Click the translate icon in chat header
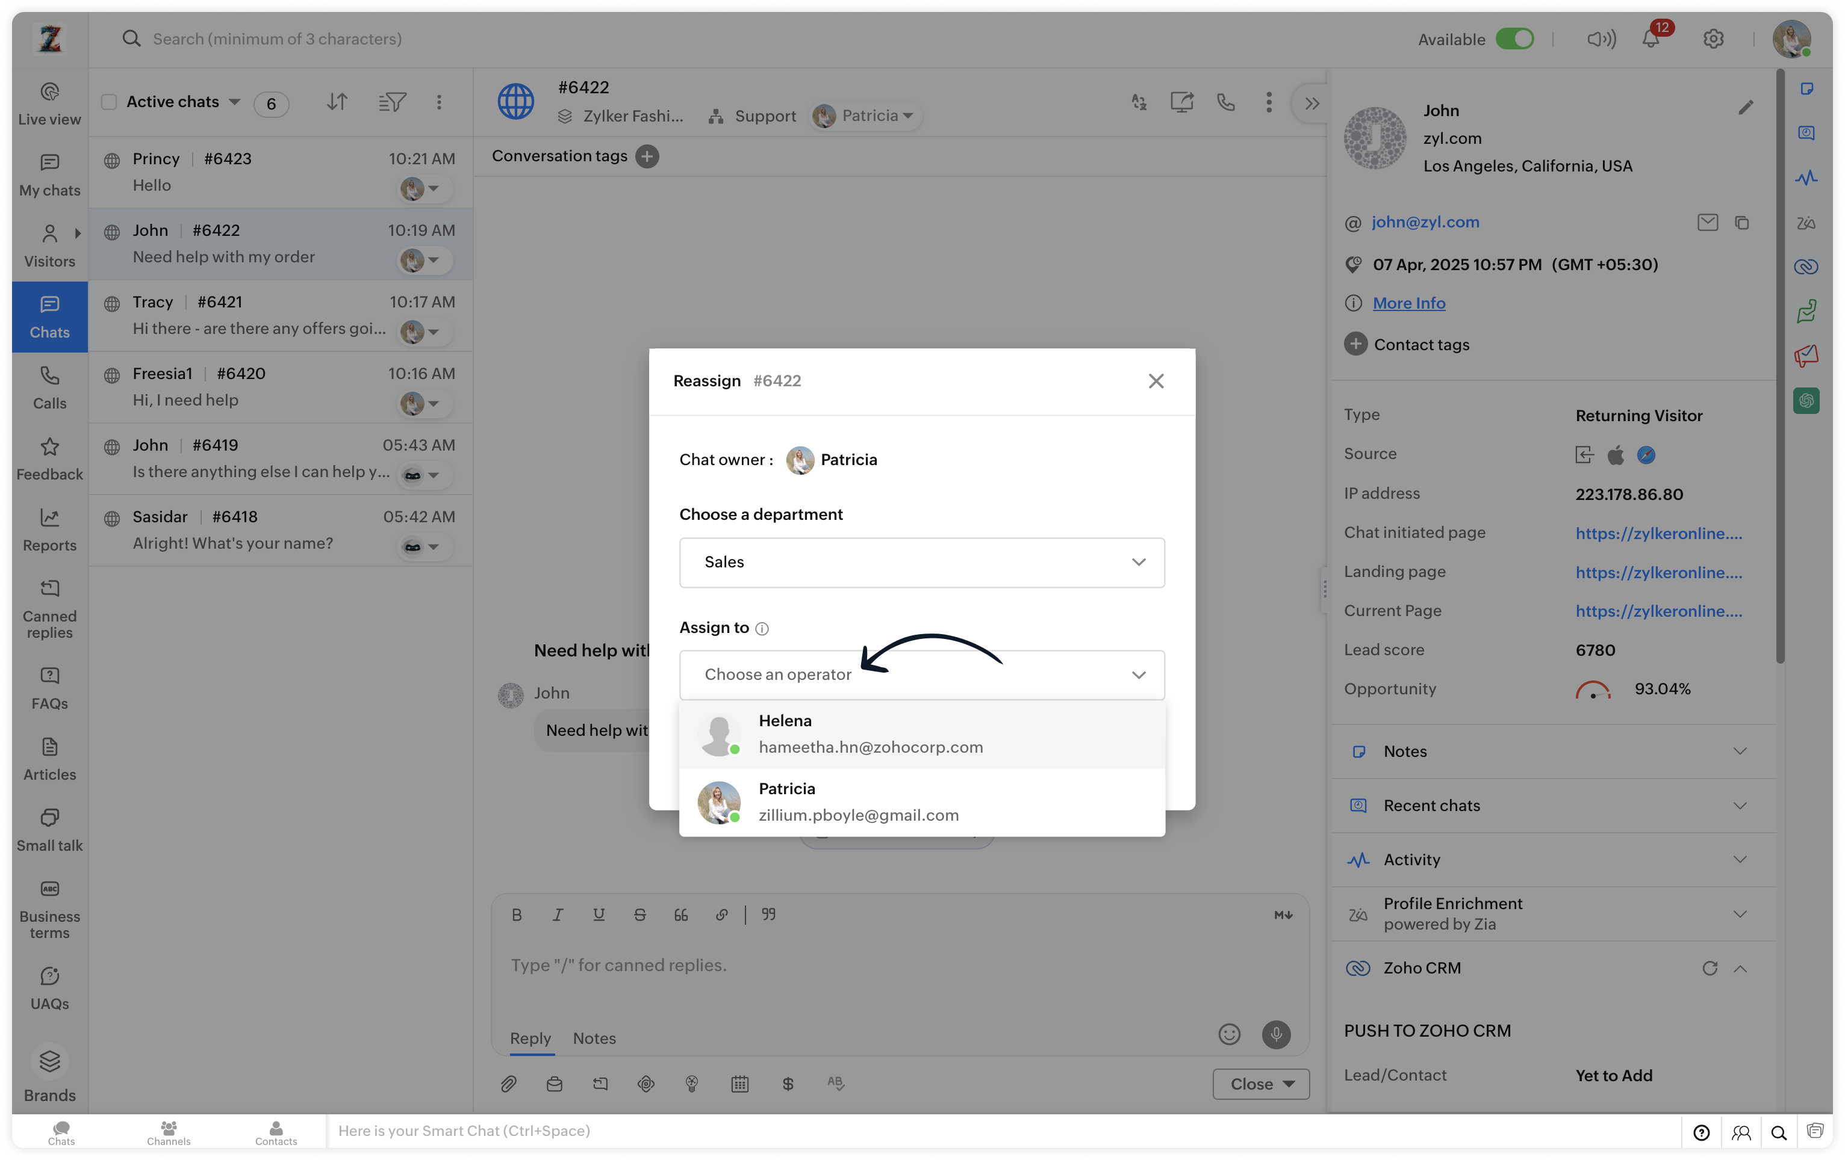Screen dimensions: 1845x1160 [x=1139, y=103]
